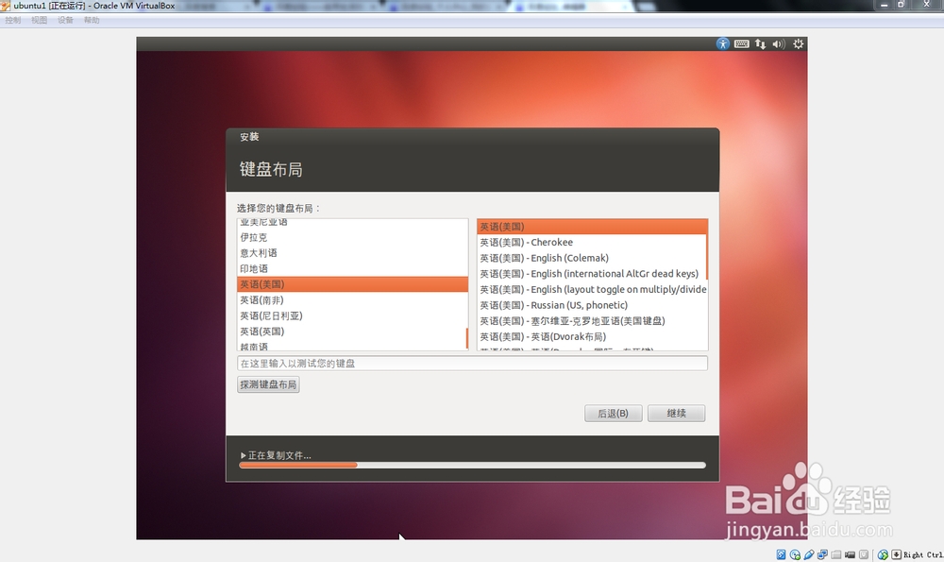The height and width of the screenshot is (562, 944).
Task: Select 伊拉克 in the language list
Action: (351, 237)
